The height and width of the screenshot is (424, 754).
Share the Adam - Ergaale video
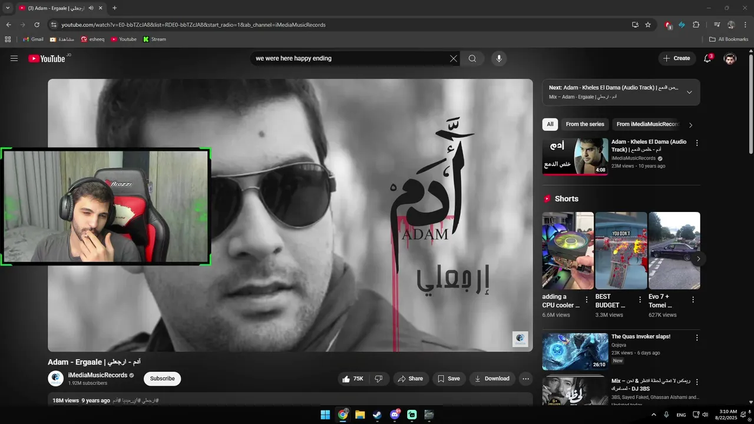point(410,379)
